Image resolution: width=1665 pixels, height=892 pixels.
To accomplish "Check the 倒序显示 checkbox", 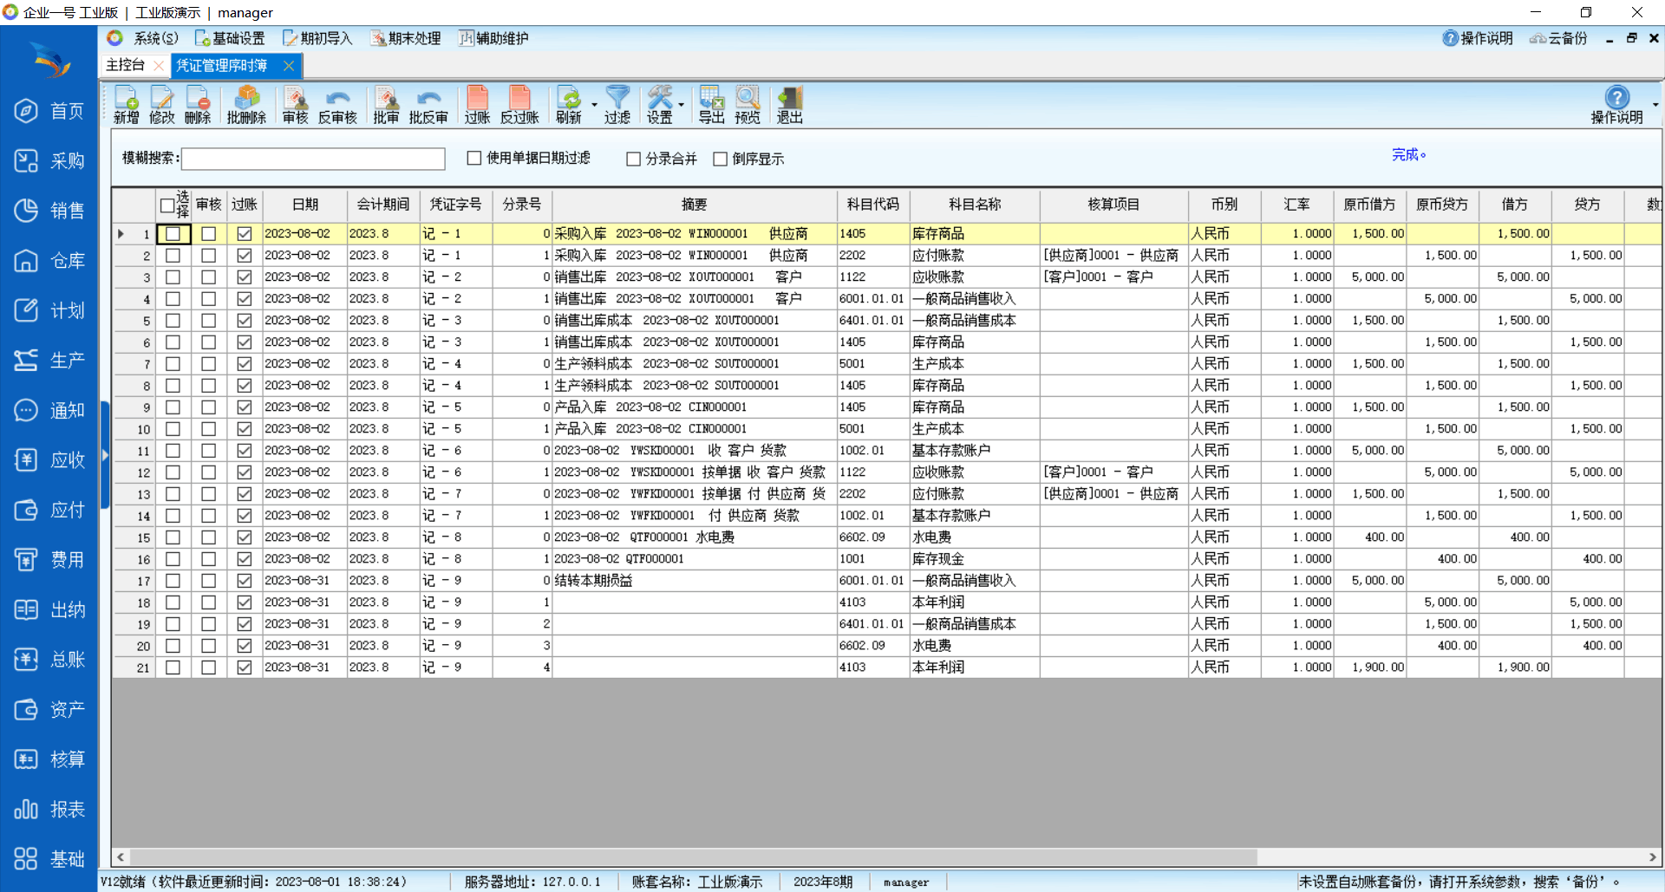I will pyautogui.click(x=721, y=159).
